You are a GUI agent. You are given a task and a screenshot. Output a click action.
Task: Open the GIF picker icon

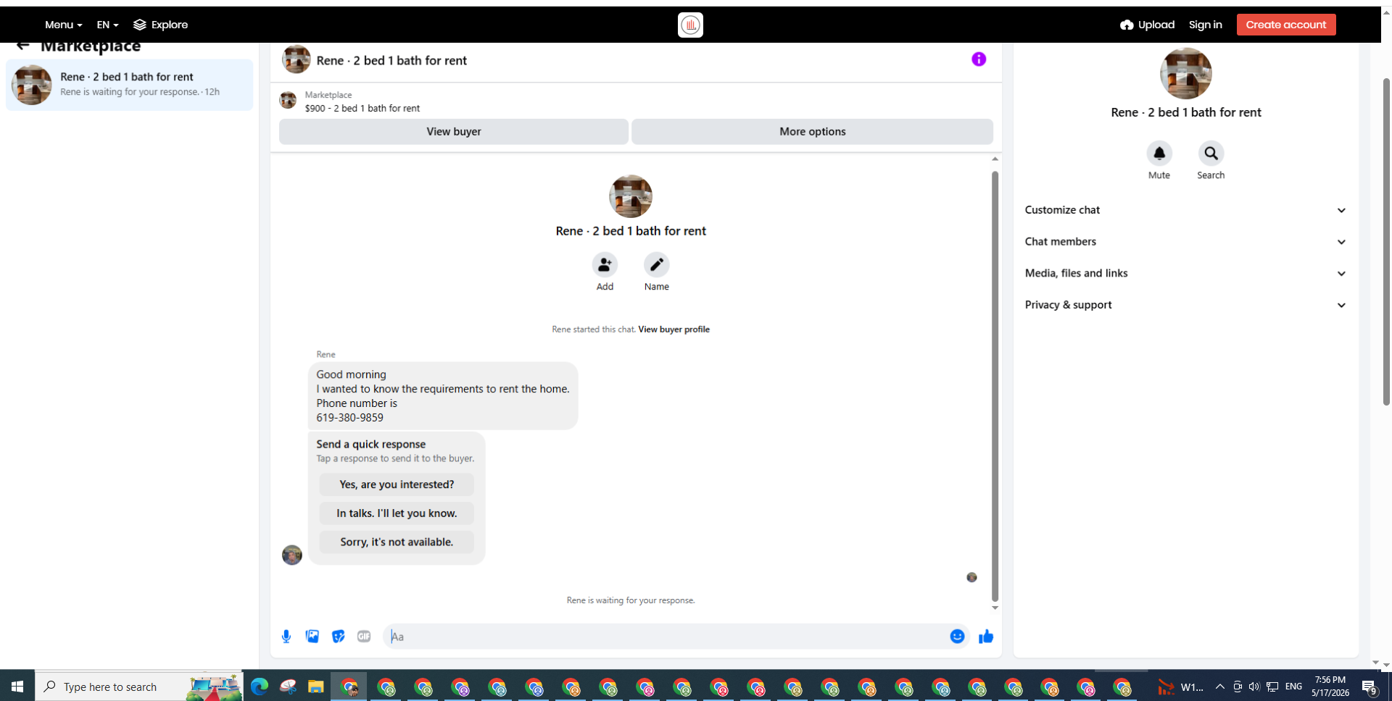tap(364, 637)
